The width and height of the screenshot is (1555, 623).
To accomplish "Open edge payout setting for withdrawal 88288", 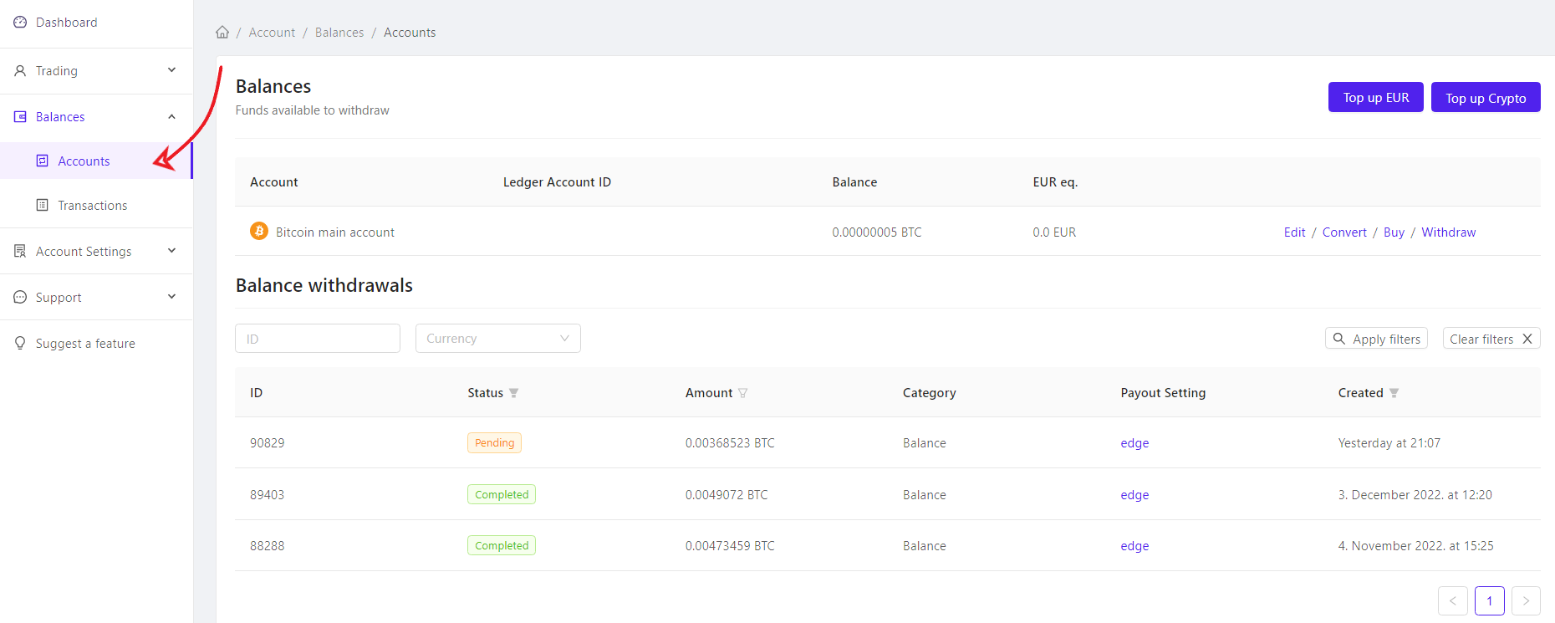I will (1134, 546).
